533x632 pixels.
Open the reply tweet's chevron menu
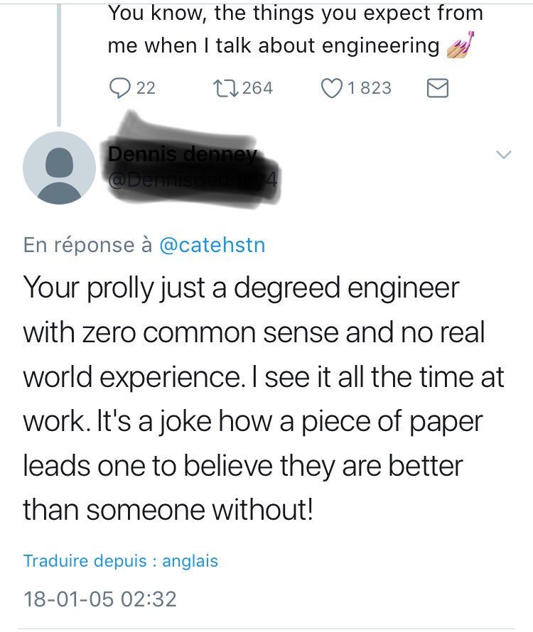[503, 154]
